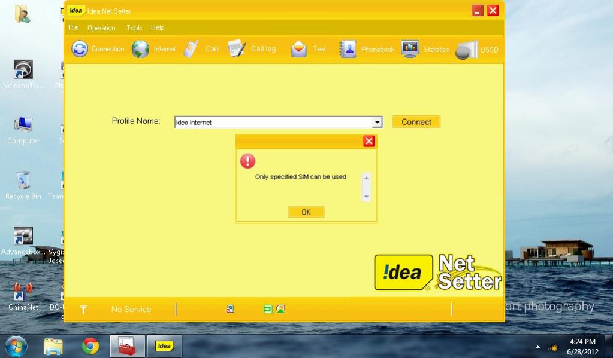
Task: Open the Statistics monitor icon
Action: [410, 49]
